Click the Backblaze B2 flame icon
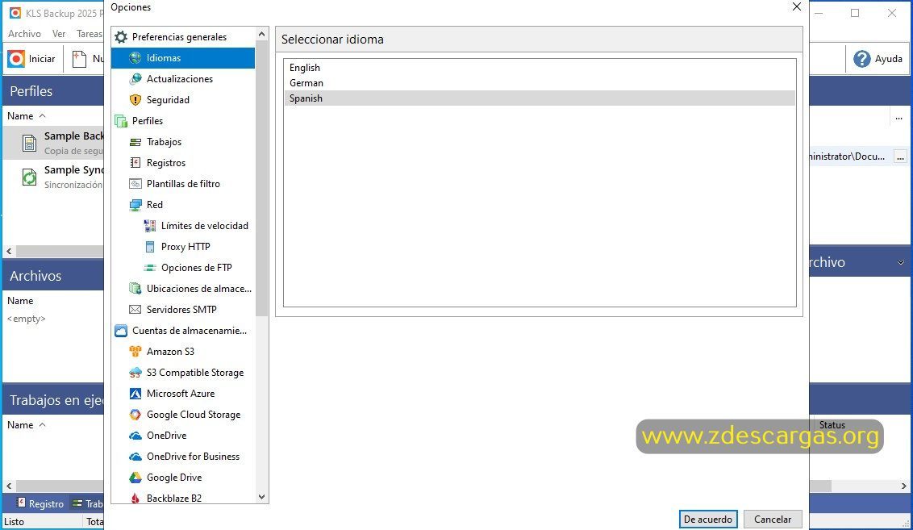This screenshot has height=530, width=913. [135, 499]
